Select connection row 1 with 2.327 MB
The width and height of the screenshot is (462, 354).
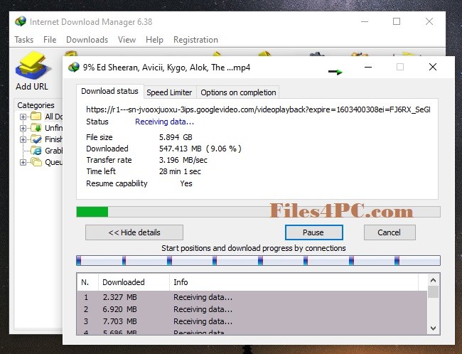click(252, 297)
